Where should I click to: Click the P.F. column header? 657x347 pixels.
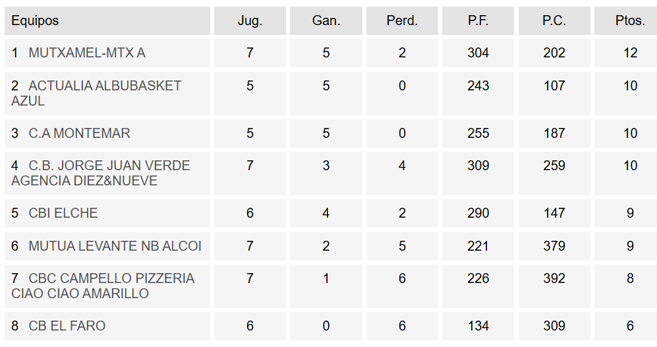[478, 20]
